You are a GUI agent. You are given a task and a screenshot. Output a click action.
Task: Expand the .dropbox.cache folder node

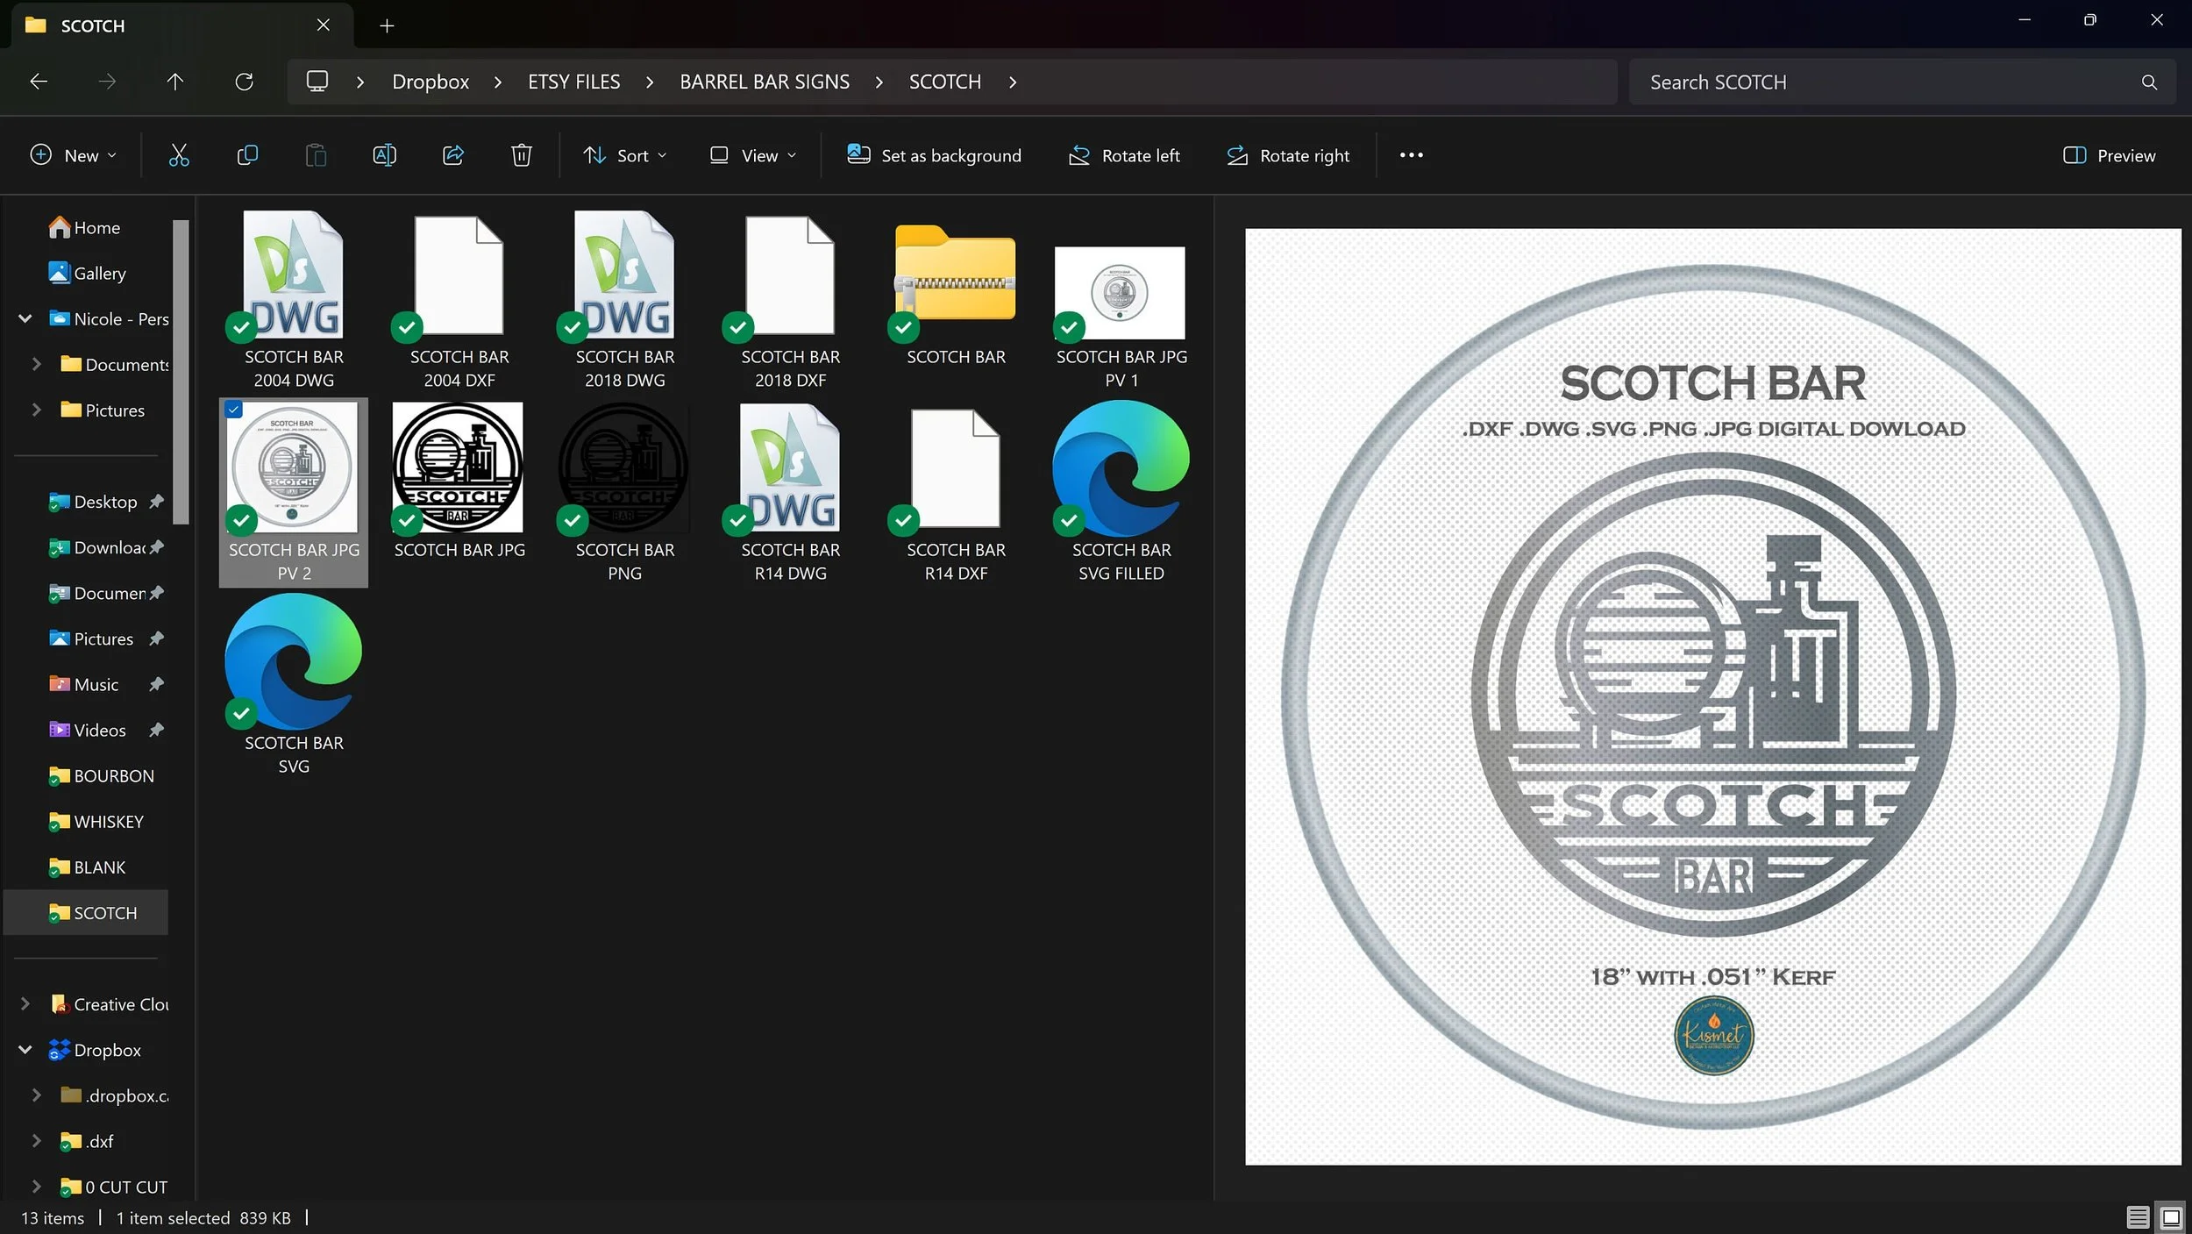[x=36, y=1095]
